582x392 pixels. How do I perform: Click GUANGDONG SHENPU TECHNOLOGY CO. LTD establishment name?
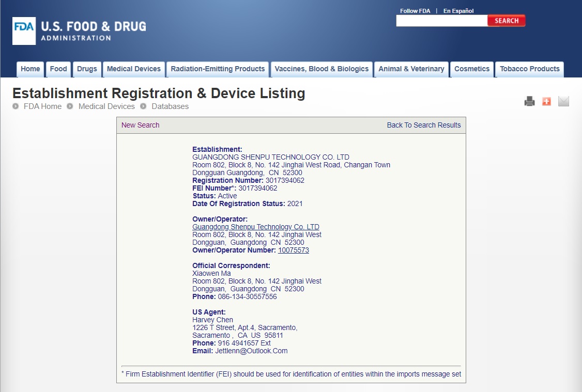[x=271, y=157]
